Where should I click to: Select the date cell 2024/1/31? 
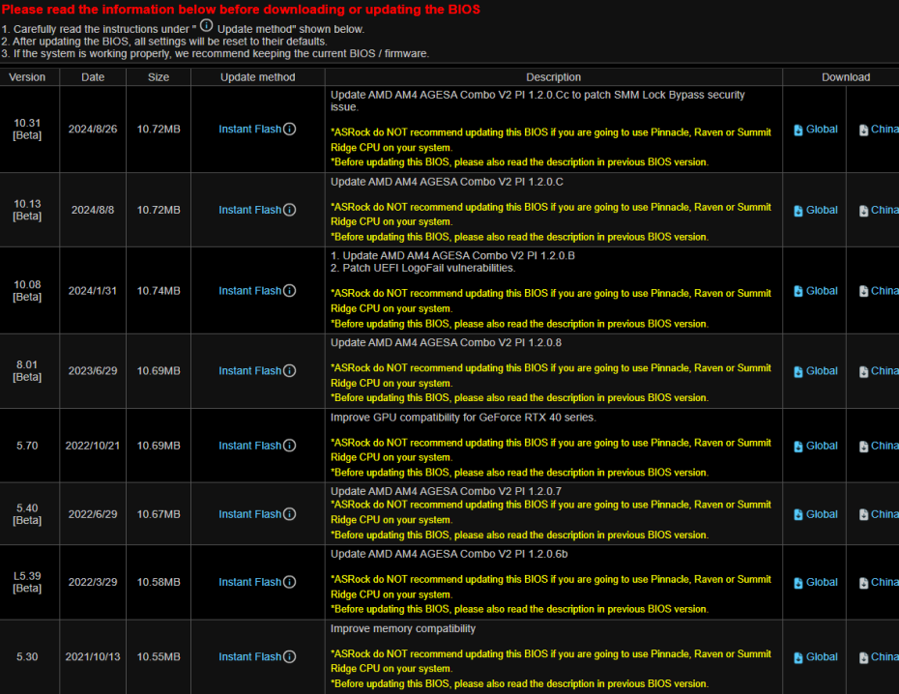pos(93,291)
